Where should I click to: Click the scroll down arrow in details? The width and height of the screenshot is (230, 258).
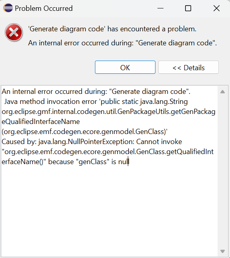pos(223,251)
